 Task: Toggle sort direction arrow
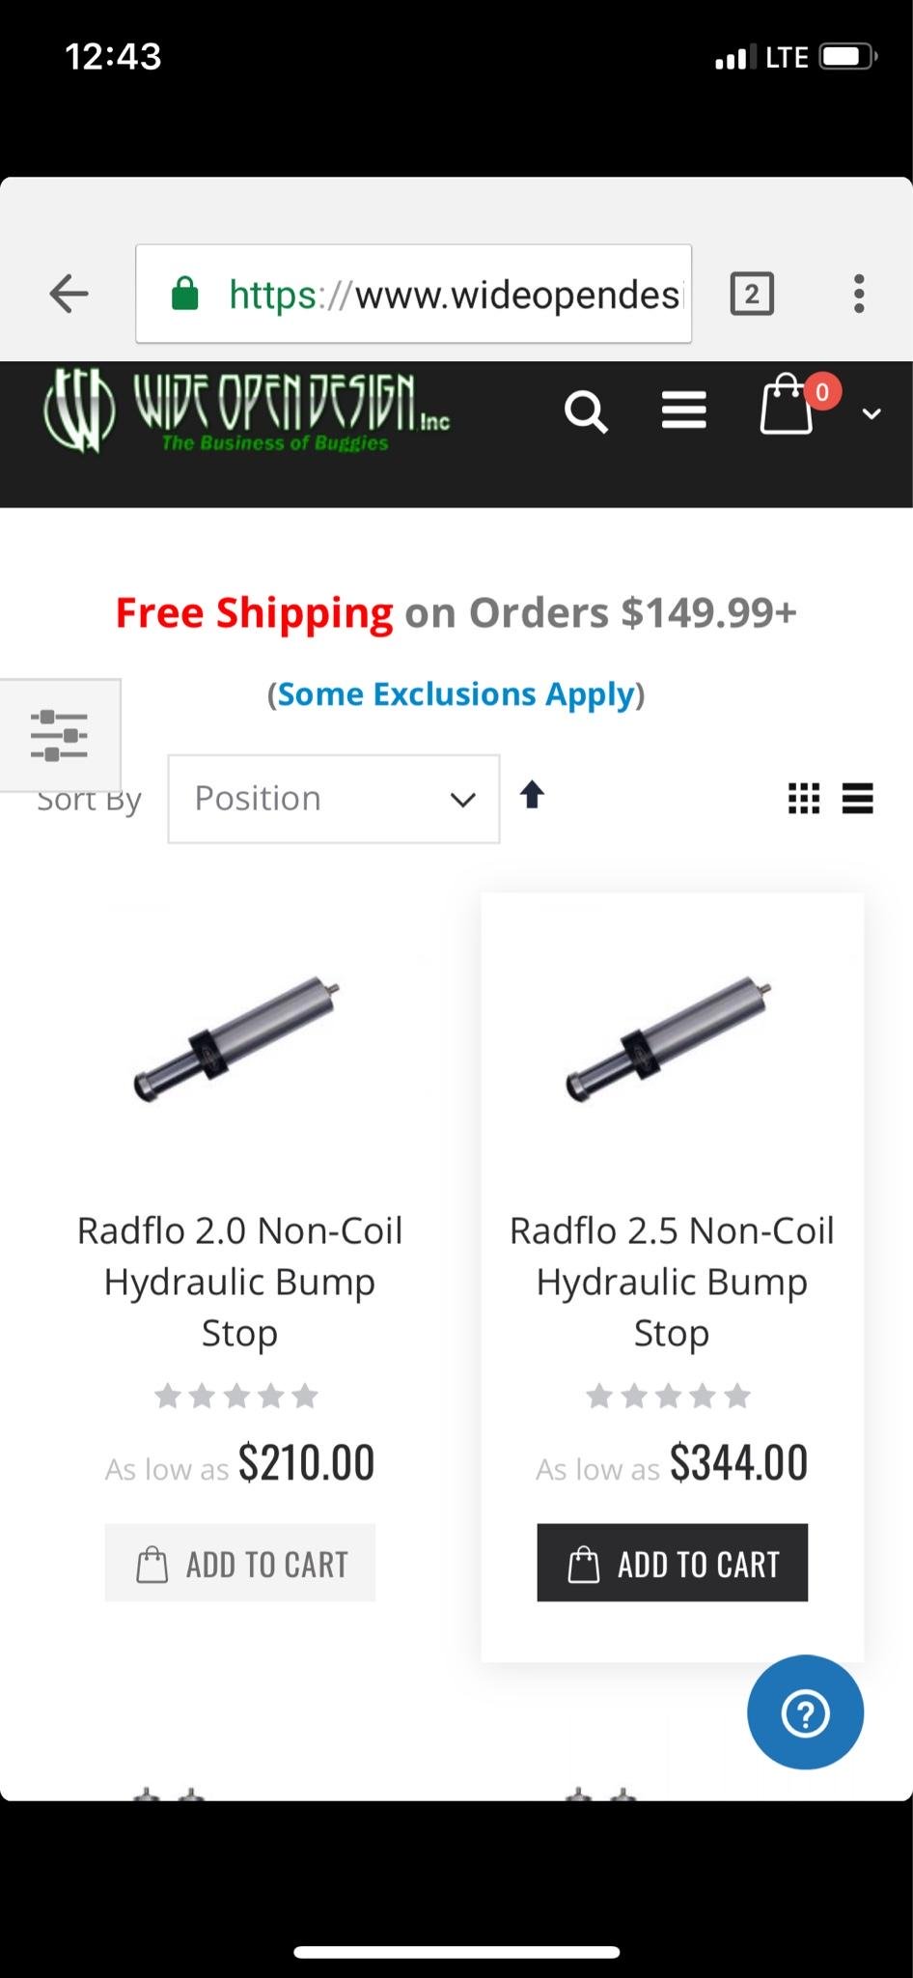coord(532,795)
